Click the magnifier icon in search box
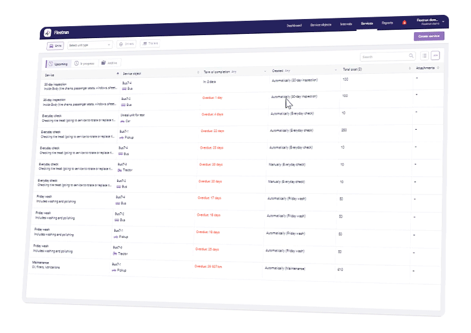Image resolution: width=471 pixels, height=333 pixels. 411,56
